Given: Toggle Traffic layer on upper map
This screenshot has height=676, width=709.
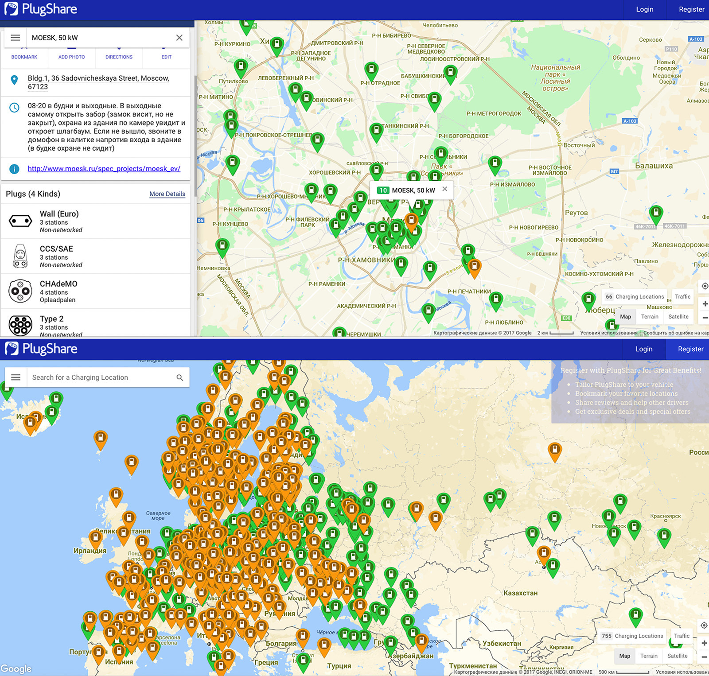Looking at the screenshot, I should (x=682, y=297).
